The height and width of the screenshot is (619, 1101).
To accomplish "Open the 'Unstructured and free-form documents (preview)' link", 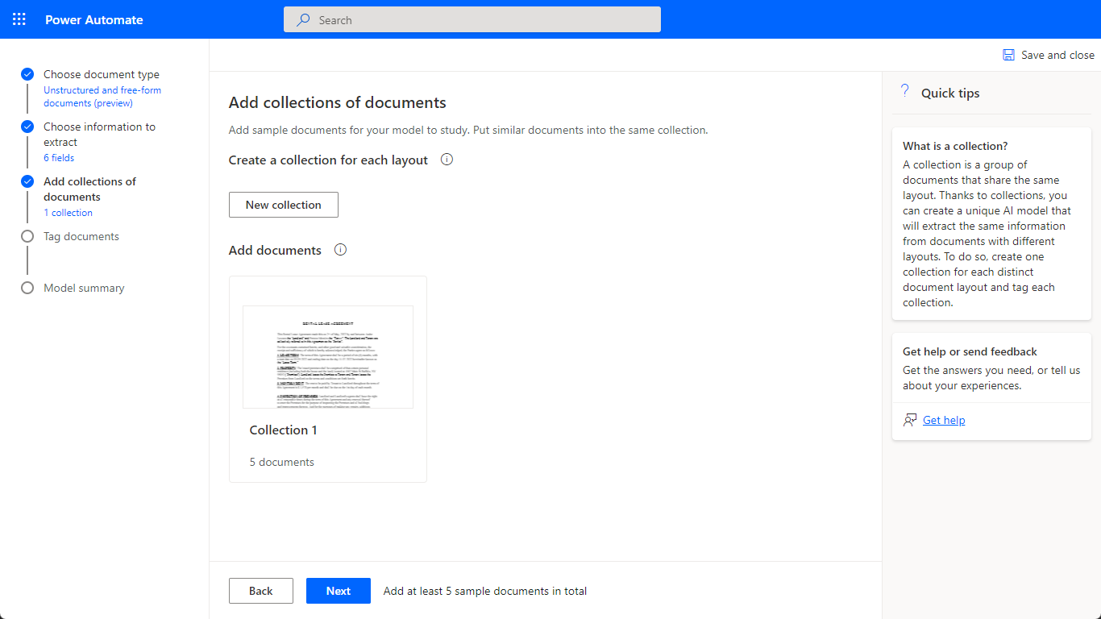I will point(102,96).
